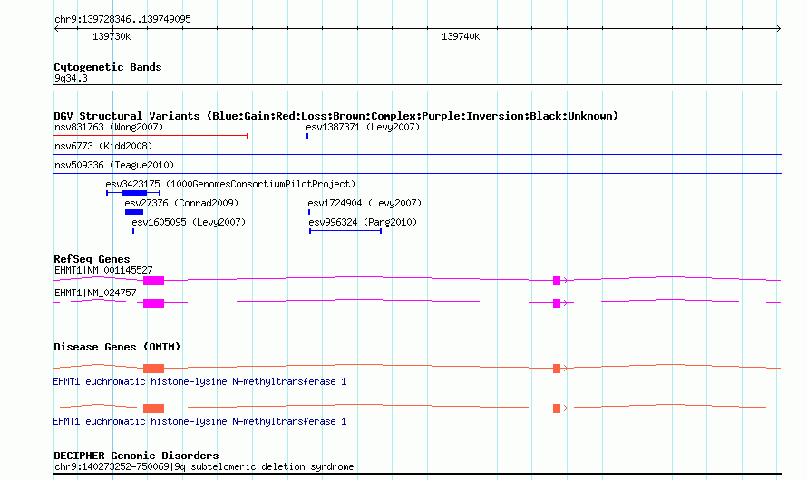
Task: Click the RefSeq Genes track title
Action: pos(92,259)
